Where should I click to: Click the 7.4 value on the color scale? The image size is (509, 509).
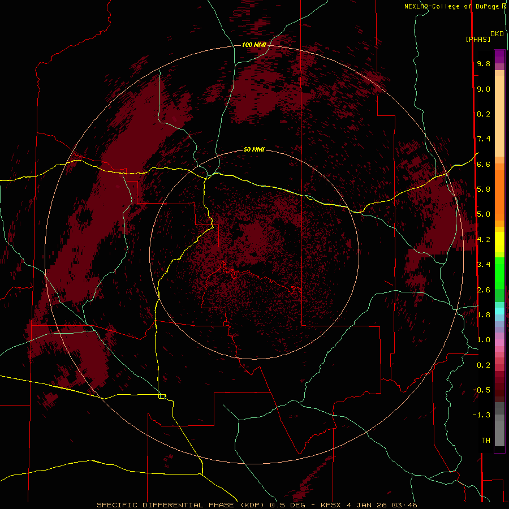click(484, 139)
